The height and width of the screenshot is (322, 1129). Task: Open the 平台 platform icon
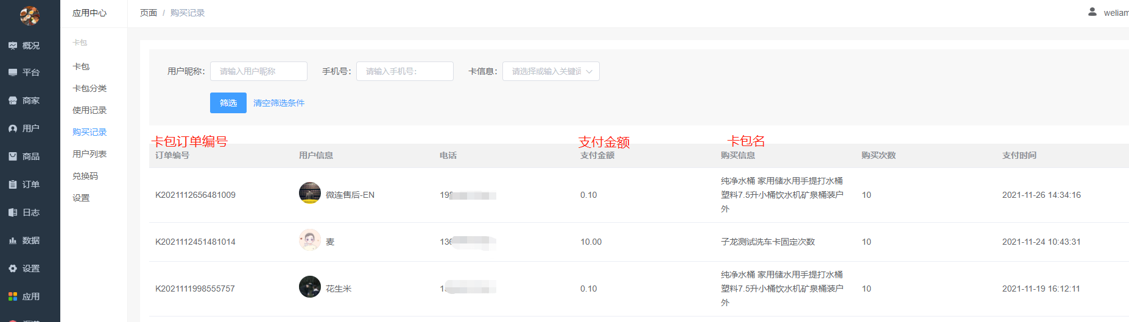13,72
